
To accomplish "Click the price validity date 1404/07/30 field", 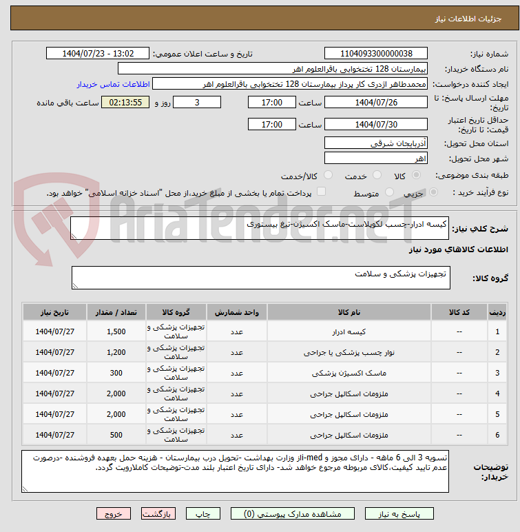I will [x=376, y=124].
